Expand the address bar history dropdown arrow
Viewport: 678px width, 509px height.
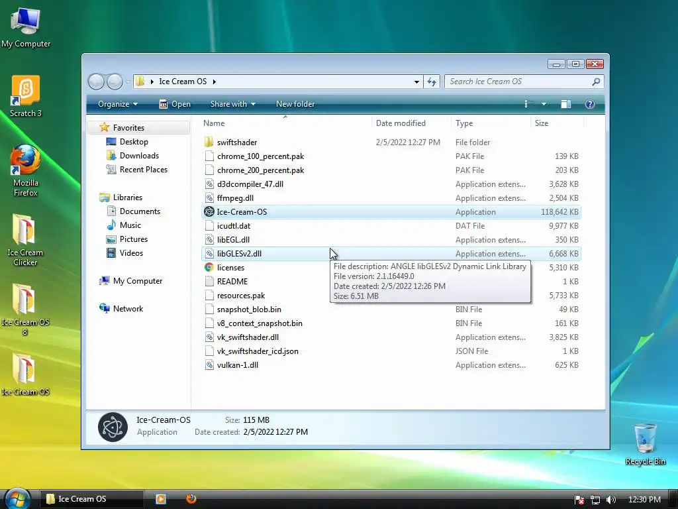coord(416,82)
